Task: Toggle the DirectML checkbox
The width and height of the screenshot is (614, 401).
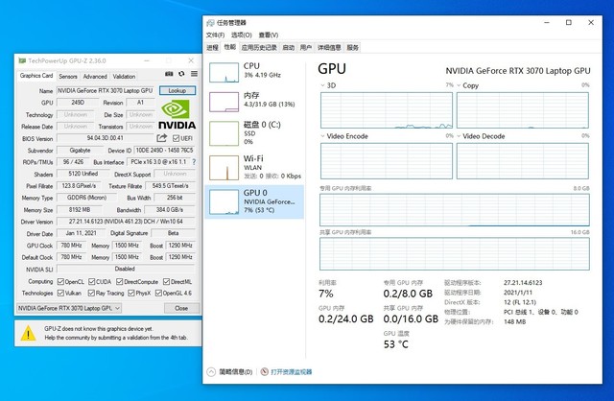Action: (x=166, y=281)
